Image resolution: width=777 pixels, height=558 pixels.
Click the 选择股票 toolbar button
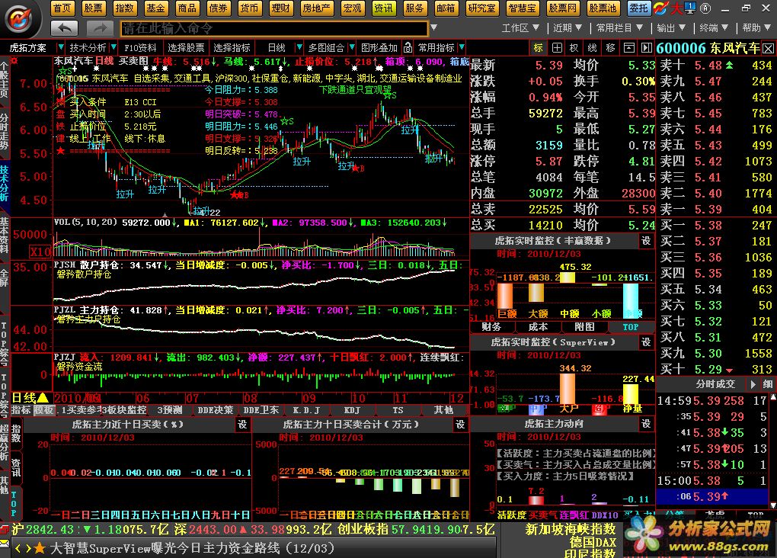186,47
